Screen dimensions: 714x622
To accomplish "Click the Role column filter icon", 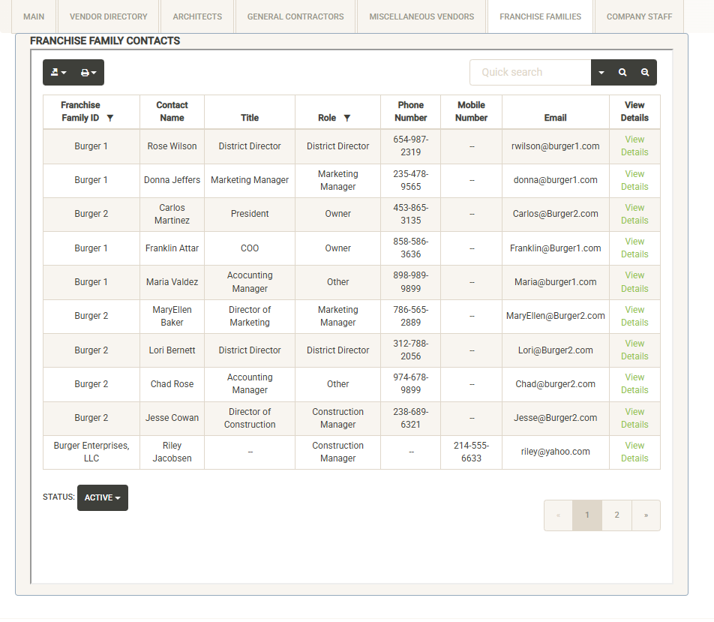I will click(x=346, y=119).
